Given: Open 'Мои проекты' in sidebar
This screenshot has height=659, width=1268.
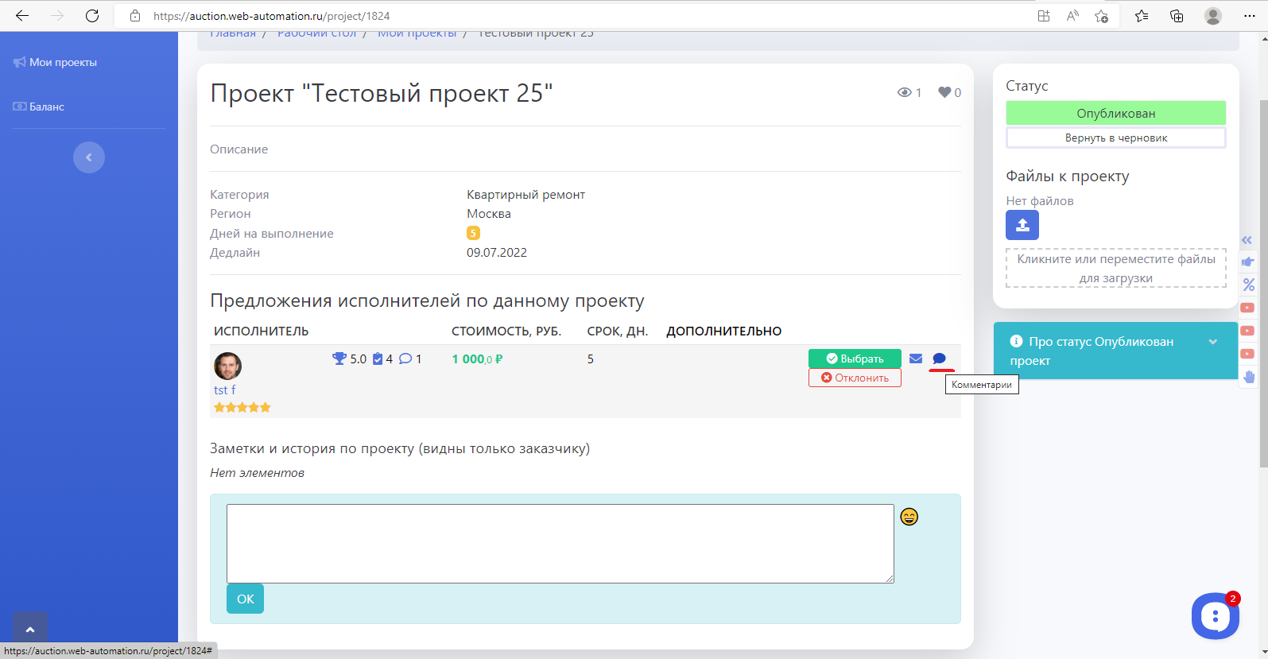Looking at the screenshot, I should point(63,62).
